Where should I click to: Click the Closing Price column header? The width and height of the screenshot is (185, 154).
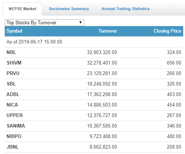click(x=167, y=31)
